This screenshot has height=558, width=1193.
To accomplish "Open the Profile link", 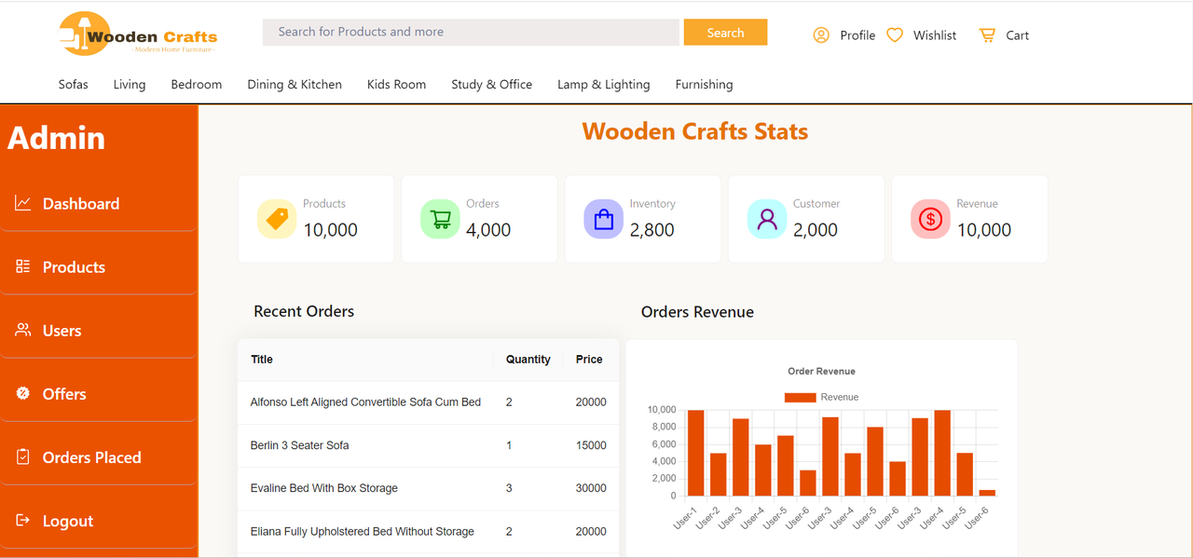I will [x=857, y=35].
